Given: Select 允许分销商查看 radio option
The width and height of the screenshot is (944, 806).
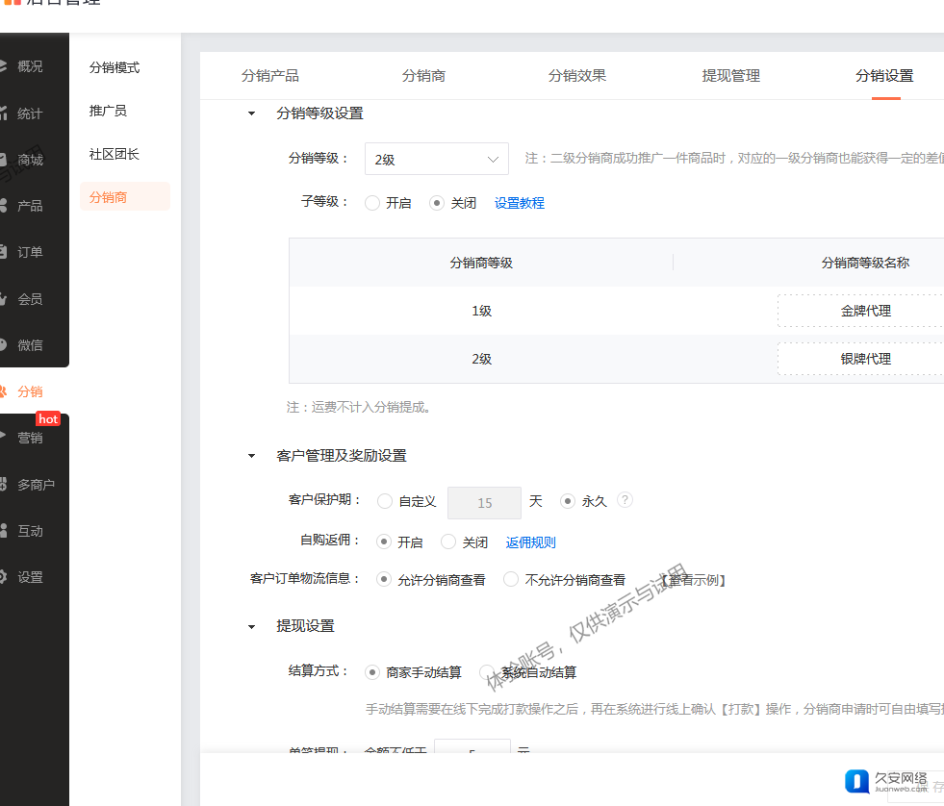Looking at the screenshot, I should 384,580.
